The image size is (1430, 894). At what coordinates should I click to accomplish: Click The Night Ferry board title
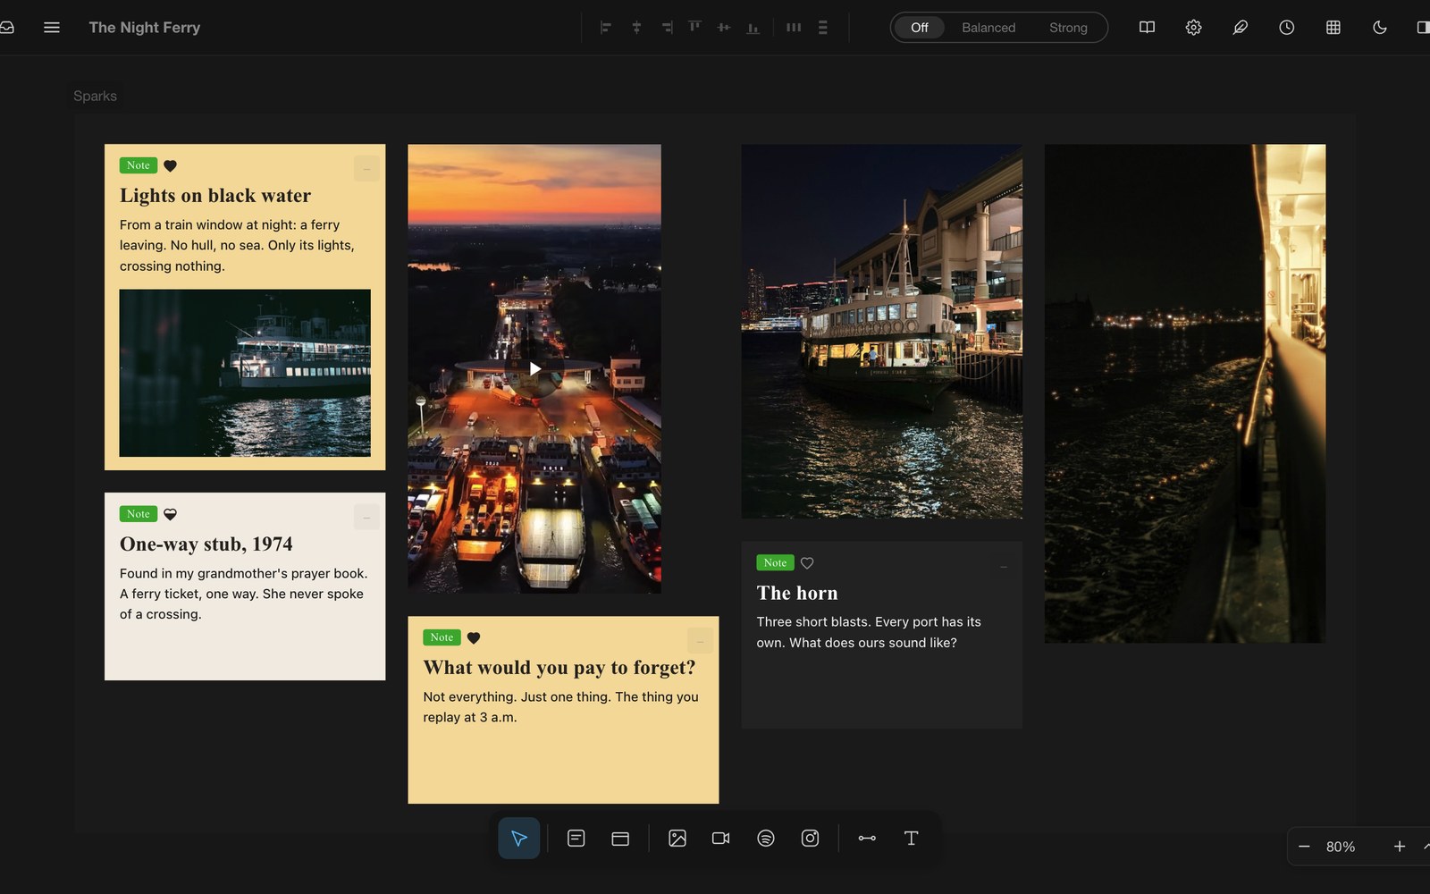[x=145, y=28]
